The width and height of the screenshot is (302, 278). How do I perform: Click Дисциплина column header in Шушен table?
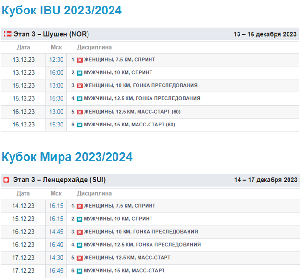94,47
